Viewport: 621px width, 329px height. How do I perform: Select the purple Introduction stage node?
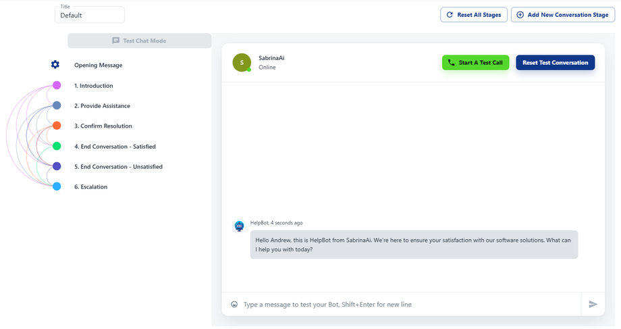(57, 86)
